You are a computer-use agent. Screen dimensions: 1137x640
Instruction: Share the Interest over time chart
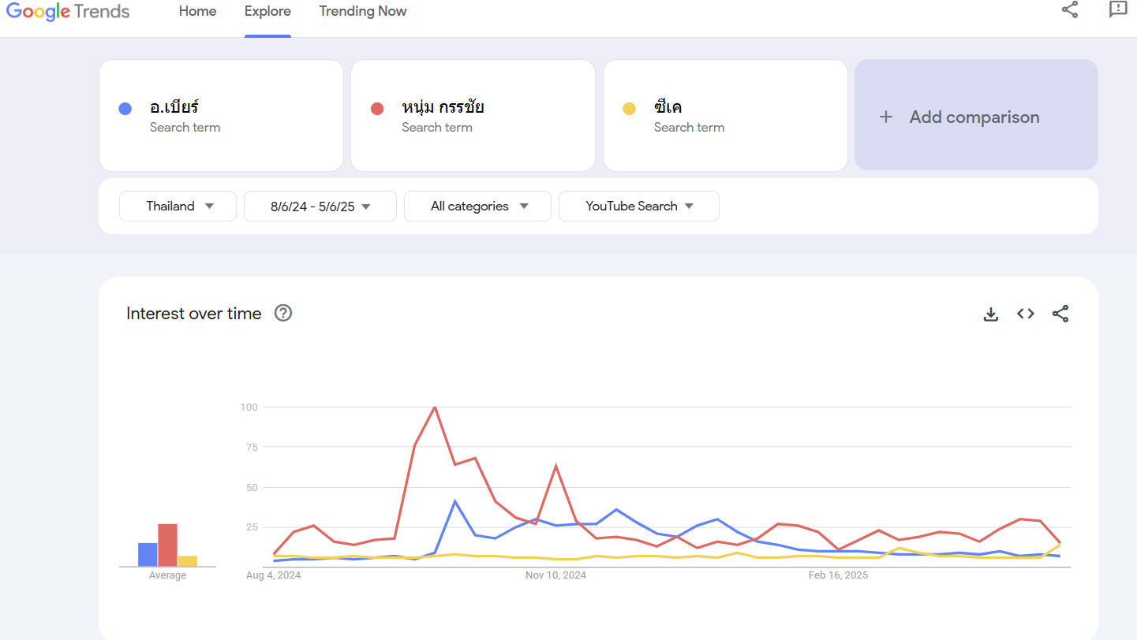1060,314
